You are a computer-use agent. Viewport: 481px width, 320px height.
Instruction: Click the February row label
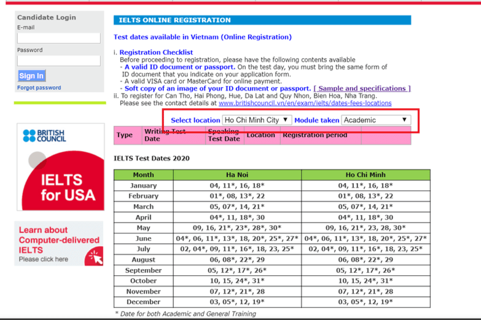pos(144,196)
